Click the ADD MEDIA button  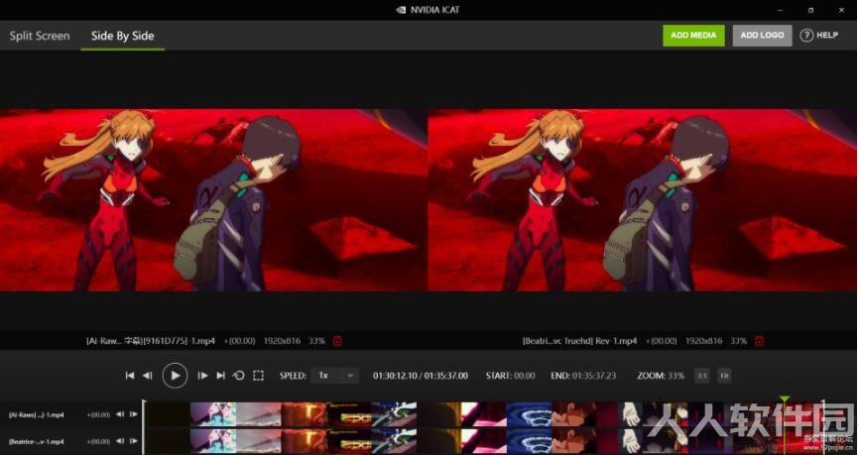tap(693, 35)
